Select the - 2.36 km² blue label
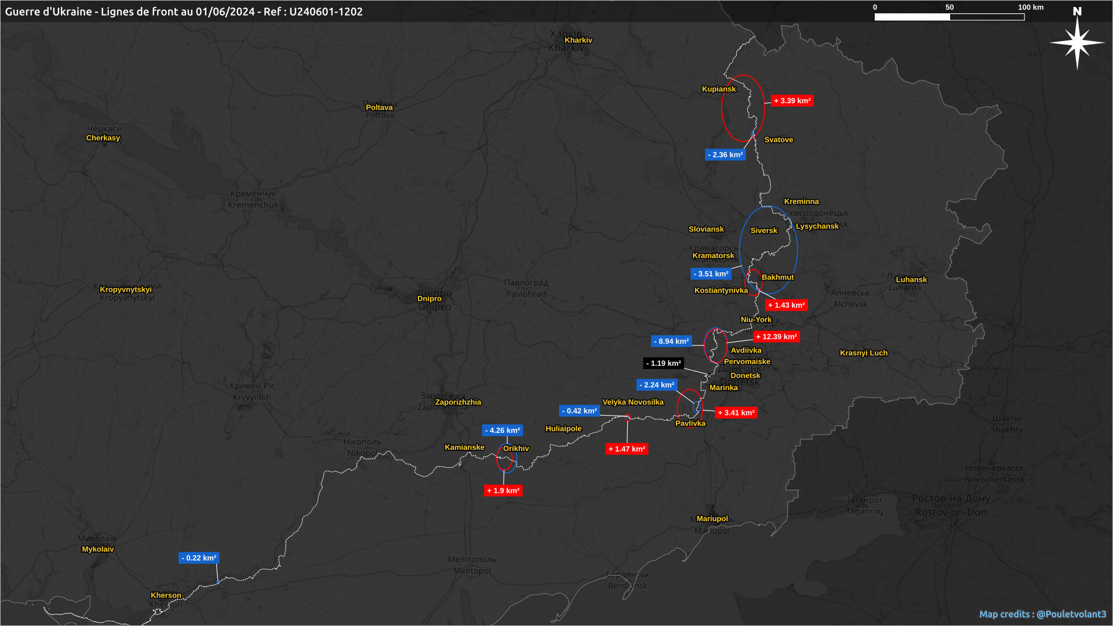 pyautogui.click(x=725, y=155)
